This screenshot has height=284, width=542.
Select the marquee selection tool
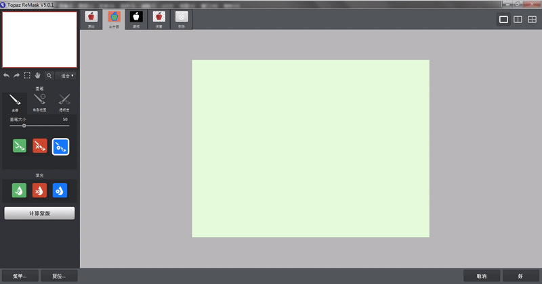pyautogui.click(x=27, y=76)
